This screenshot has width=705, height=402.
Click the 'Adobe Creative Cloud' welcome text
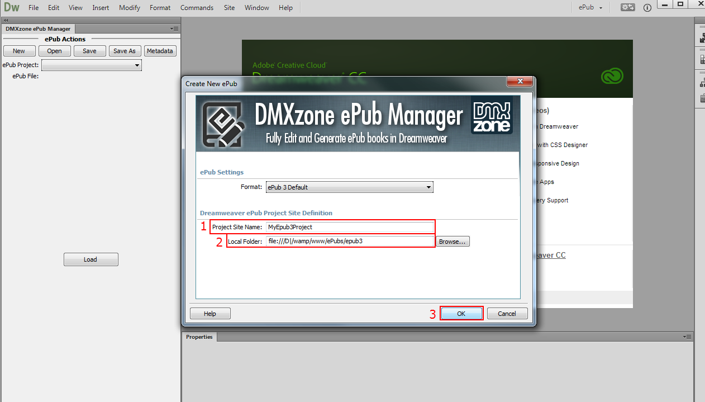coord(289,65)
